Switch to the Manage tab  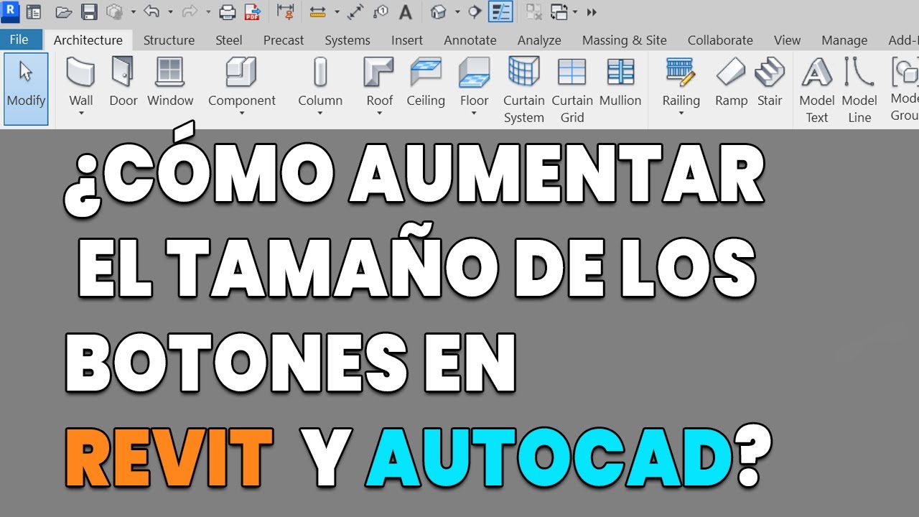pos(844,40)
